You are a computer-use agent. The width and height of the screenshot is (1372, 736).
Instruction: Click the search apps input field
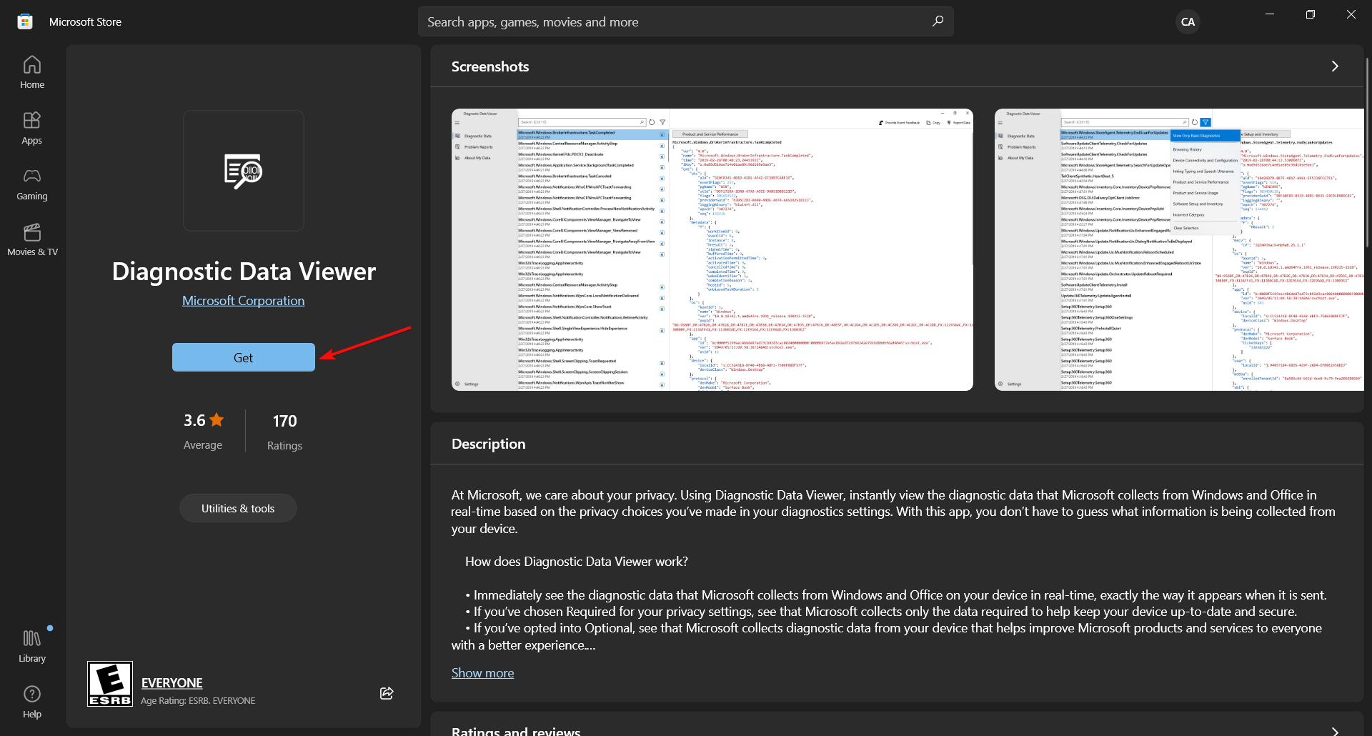tap(686, 22)
